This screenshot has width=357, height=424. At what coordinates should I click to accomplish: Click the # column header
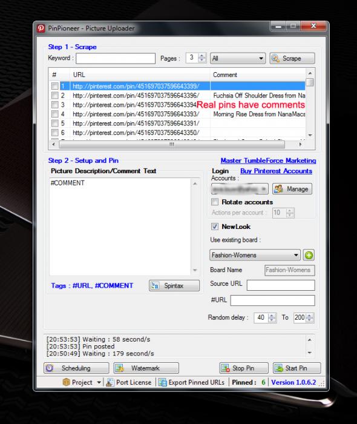60,75
